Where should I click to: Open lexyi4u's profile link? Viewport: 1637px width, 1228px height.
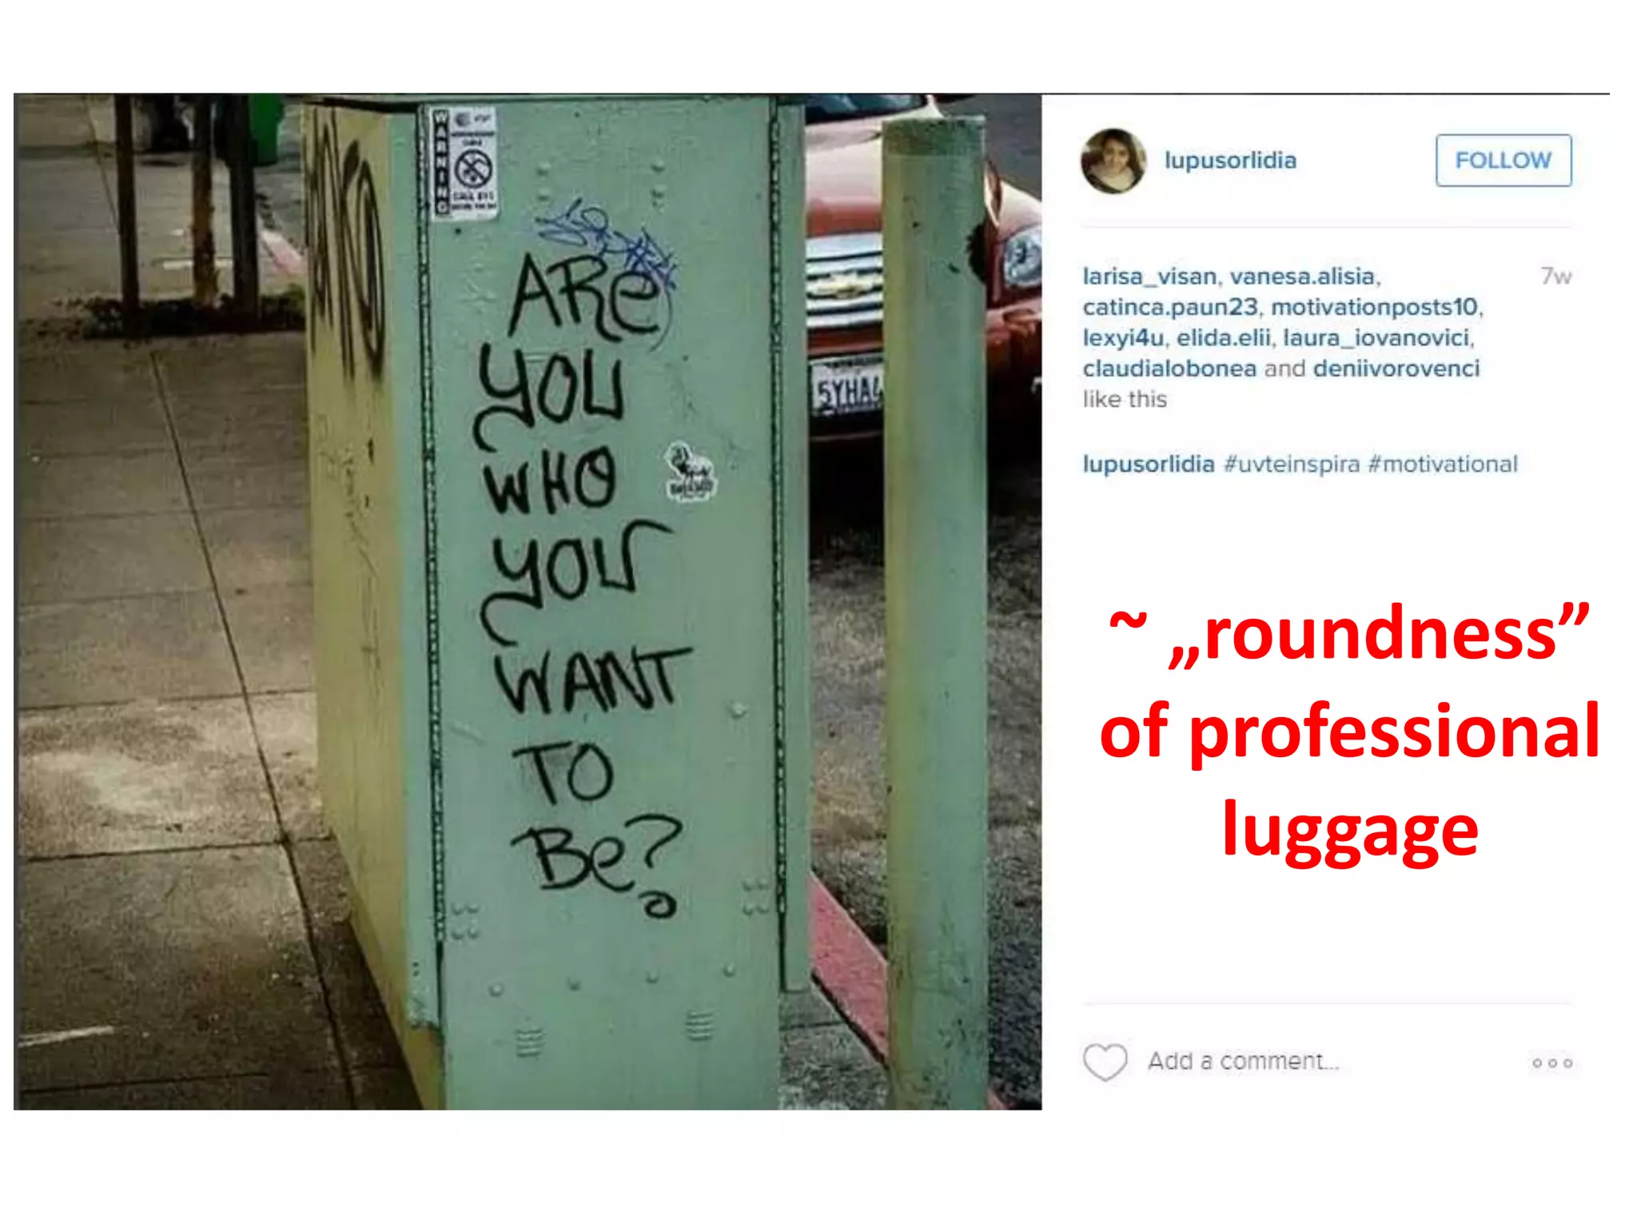coord(1123,338)
